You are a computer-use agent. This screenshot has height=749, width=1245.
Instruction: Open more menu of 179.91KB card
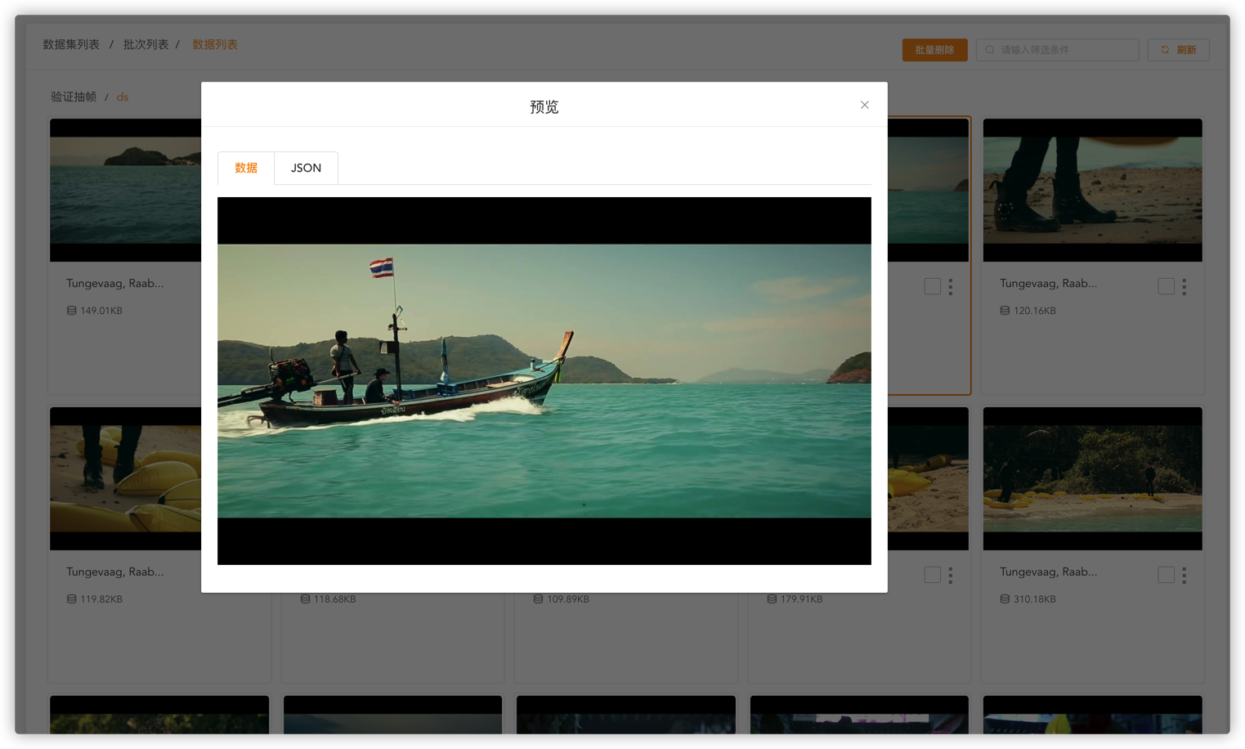pos(950,575)
